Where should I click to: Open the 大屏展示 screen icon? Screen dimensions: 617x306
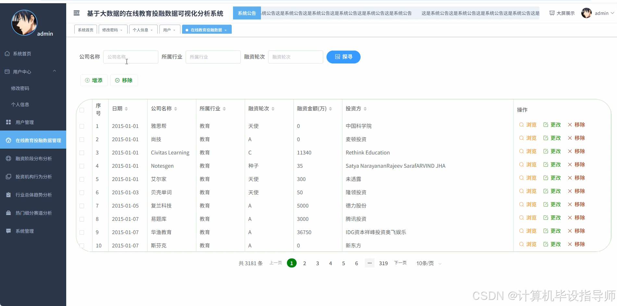(x=552, y=13)
